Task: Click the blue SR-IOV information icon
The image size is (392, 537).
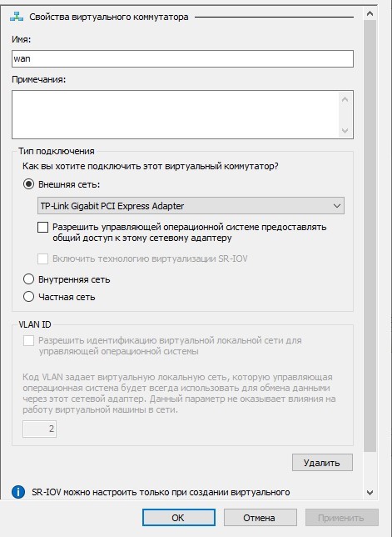Action: (x=18, y=492)
